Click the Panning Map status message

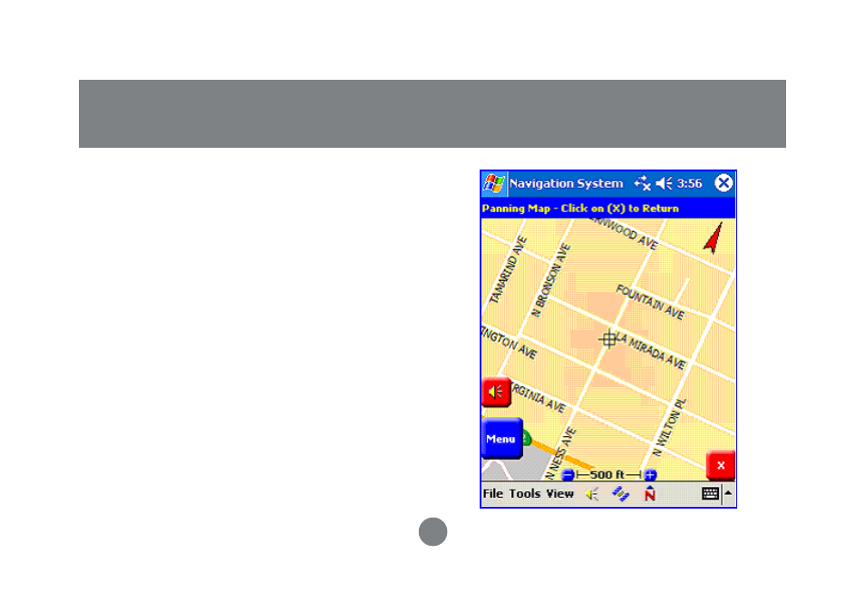(580, 209)
